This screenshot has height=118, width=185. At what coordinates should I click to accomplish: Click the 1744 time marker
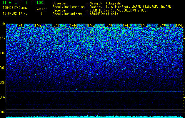point(74,25)
